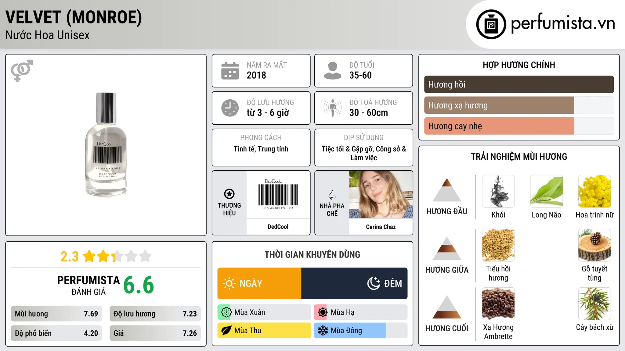Click the nose icon above Nhà pha chế

coord(332,194)
